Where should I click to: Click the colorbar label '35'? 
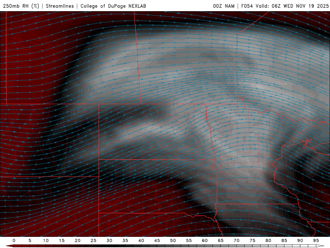pyautogui.click(x=125, y=241)
